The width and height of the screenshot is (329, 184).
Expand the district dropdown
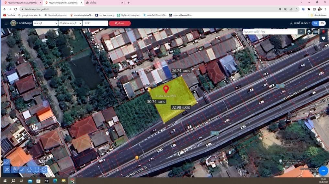tap(70, 23)
